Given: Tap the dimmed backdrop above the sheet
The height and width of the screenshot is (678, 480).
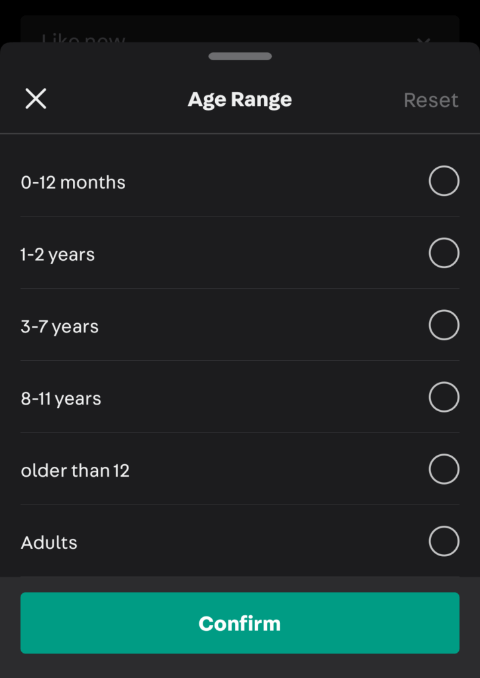Looking at the screenshot, I should [x=240, y=7].
